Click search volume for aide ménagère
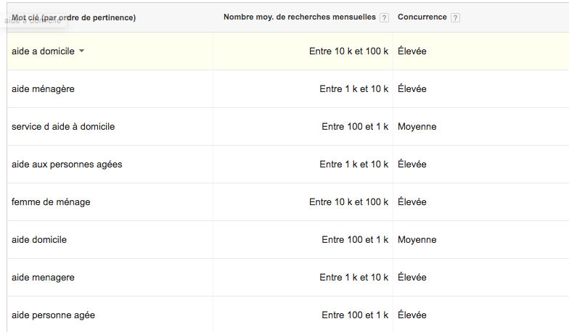Image resolution: width=569 pixels, height=332 pixels. click(354, 88)
